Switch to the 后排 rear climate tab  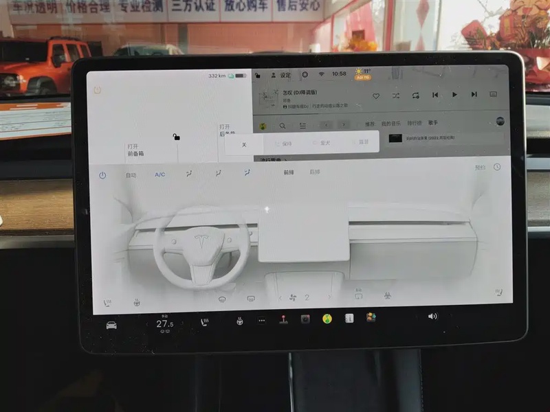click(314, 172)
